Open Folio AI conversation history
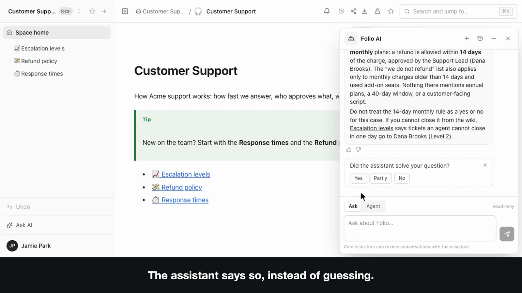This screenshot has height=293, width=522. tap(480, 38)
